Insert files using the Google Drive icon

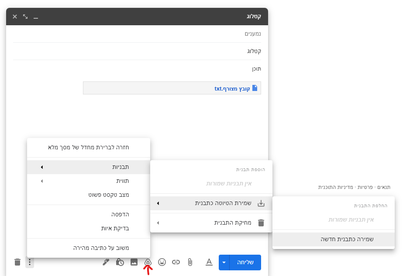(x=148, y=262)
